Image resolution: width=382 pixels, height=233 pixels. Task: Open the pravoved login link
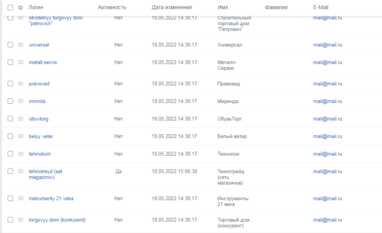(39, 84)
